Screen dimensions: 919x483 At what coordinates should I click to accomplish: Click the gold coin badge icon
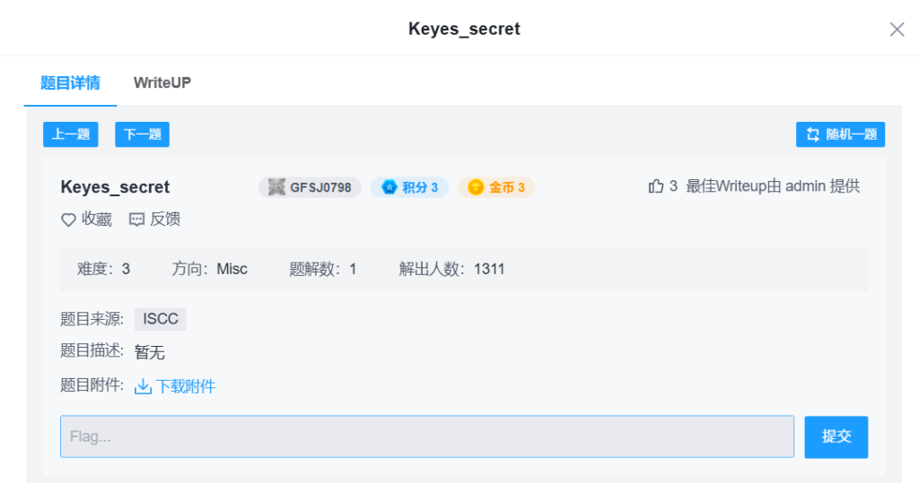click(476, 187)
